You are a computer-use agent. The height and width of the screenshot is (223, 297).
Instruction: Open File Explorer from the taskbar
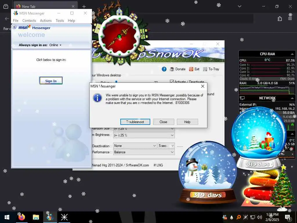pyautogui.click(x=36, y=217)
